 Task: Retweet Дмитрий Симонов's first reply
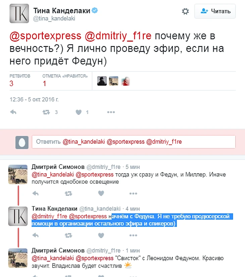tap(68, 194)
